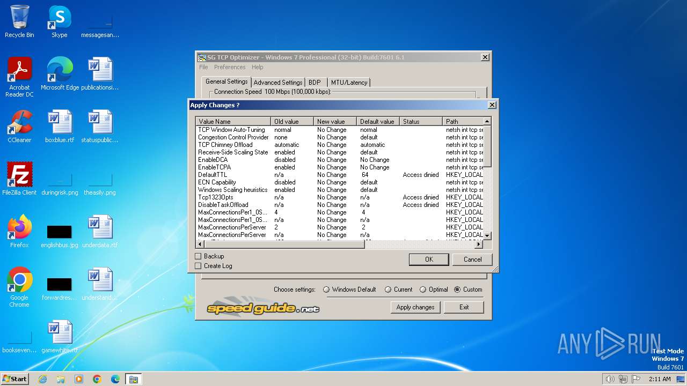Open understand rtf desktop document
Screen dimensions: 687x386
tap(100, 284)
